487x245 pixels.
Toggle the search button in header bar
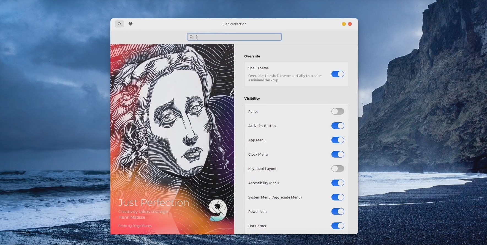pyautogui.click(x=119, y=24)
